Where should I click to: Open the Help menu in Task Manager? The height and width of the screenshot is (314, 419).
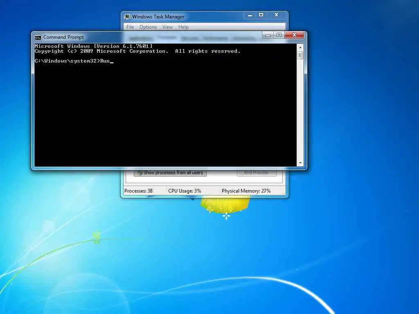coord(183,27)
